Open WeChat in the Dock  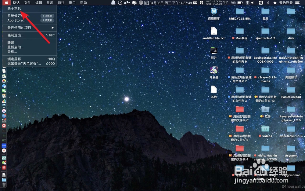point(4,163)
